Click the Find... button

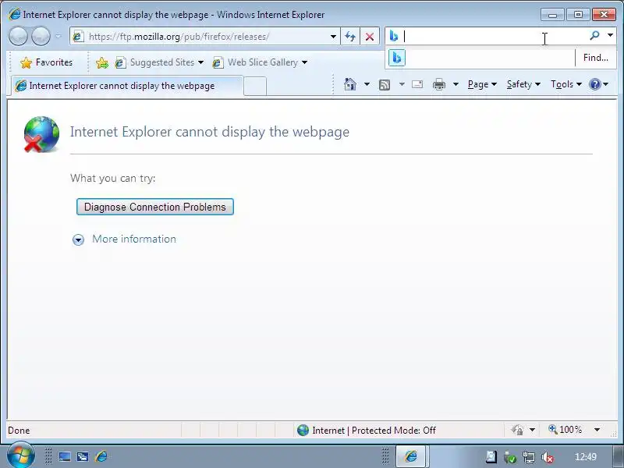(x=595, y=58)
